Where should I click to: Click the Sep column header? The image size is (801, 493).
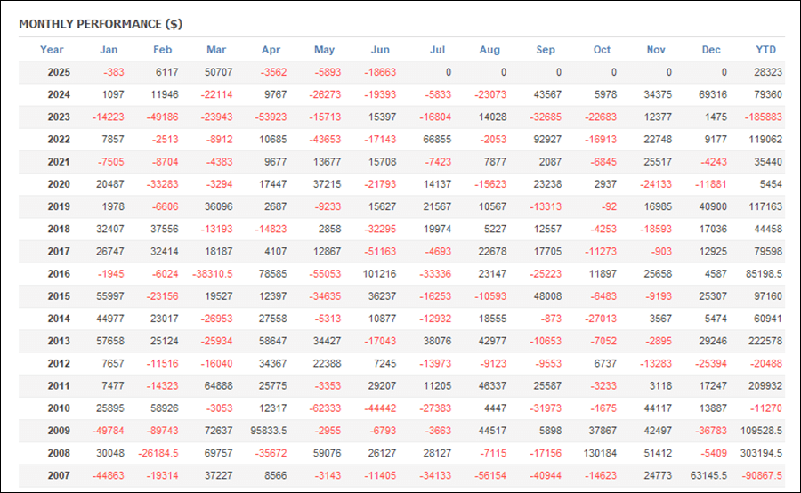[x=546, y=50]
